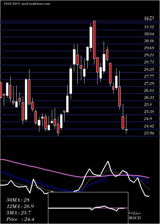Click the 25.38 price axis label
Image resolution: width=160 pixels, height=224 pixels.
(x=149, y=112)
